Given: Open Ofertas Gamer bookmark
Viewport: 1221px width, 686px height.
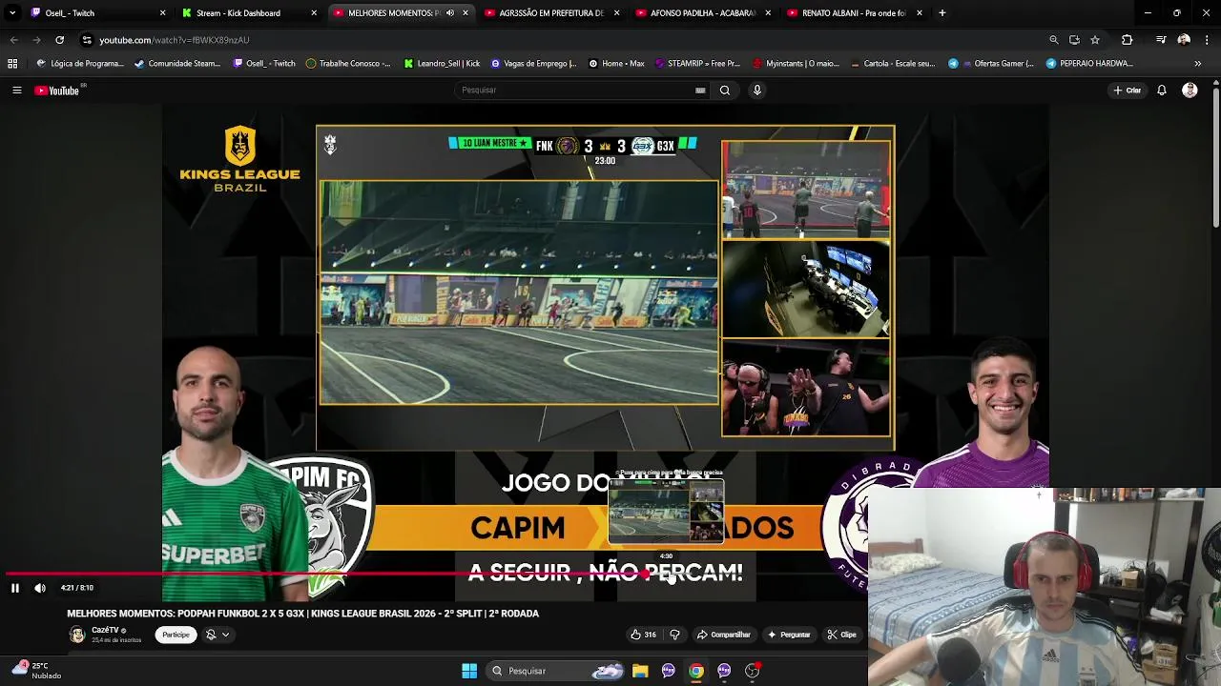Looking at the screenshot, I should pos(990,64).
